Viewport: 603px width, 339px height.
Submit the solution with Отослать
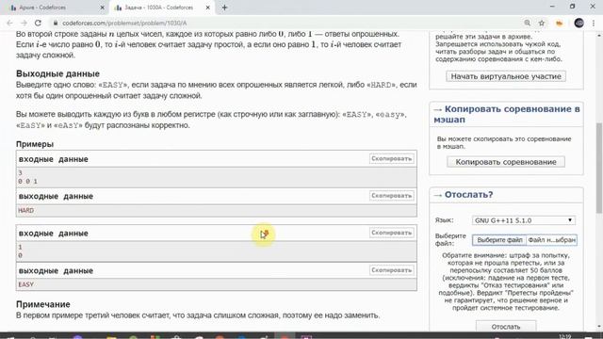coord(506,327)
